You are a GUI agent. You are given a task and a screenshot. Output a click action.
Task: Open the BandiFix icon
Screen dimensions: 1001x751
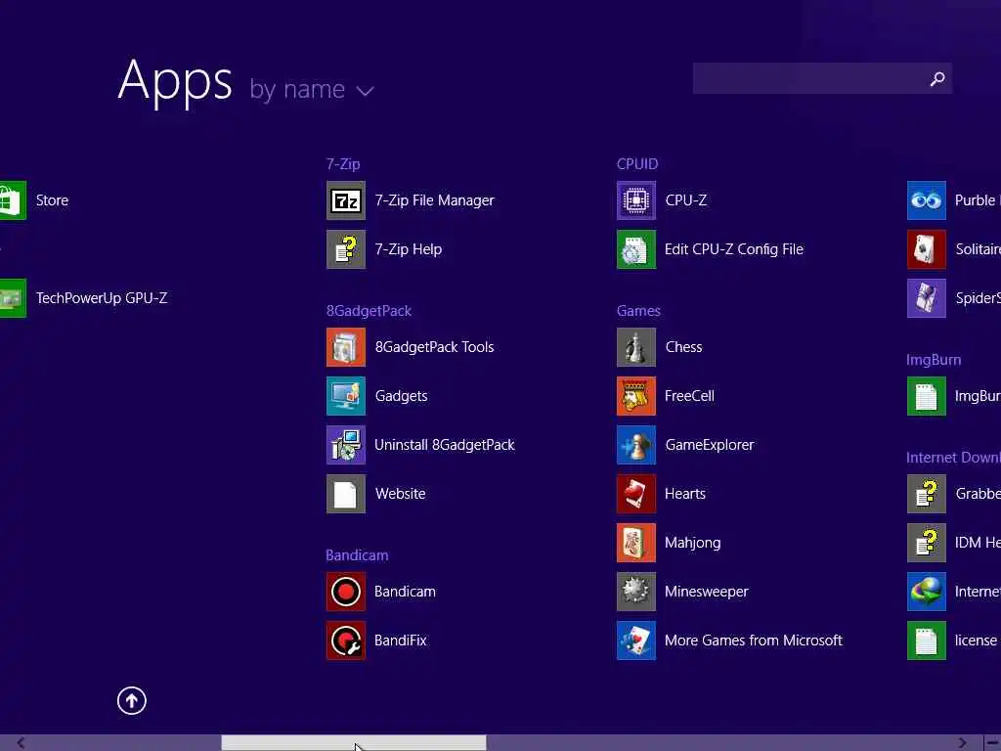coord(346,641)
